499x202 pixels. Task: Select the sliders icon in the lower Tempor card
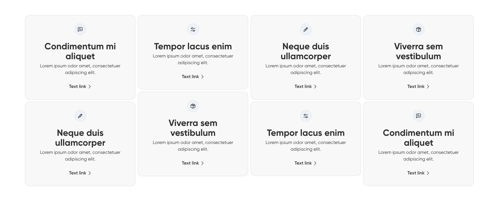point(306,116)
